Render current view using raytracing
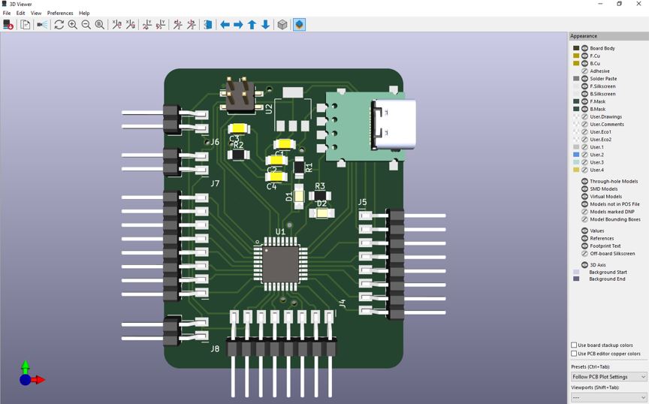Viewport: 652px width, 404px height. 42,25
